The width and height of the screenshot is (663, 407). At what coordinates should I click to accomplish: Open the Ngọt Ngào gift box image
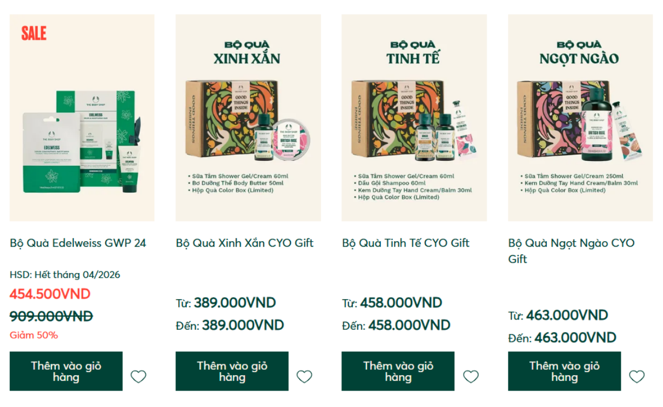pos(580,118)
